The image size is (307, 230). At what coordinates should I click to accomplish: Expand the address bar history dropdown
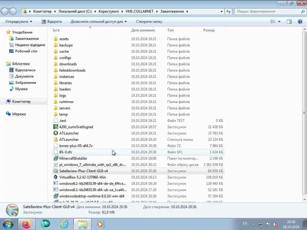[x=222, y=12]
